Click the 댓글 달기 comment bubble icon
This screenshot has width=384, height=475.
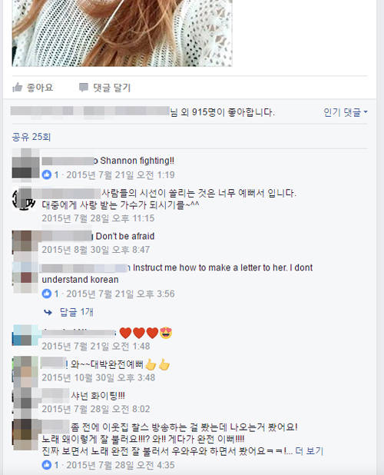(83, 88)
